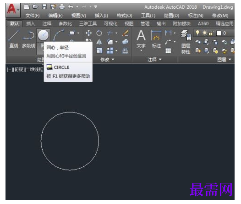Click the layer Lock tool icon
241x204 pixels.
point(224,42)
